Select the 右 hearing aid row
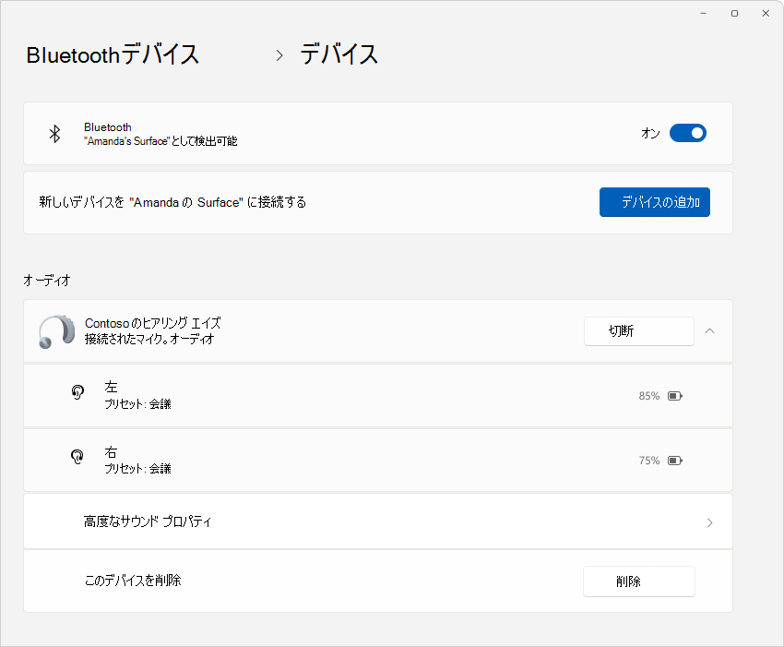 (x=378, y=461)
